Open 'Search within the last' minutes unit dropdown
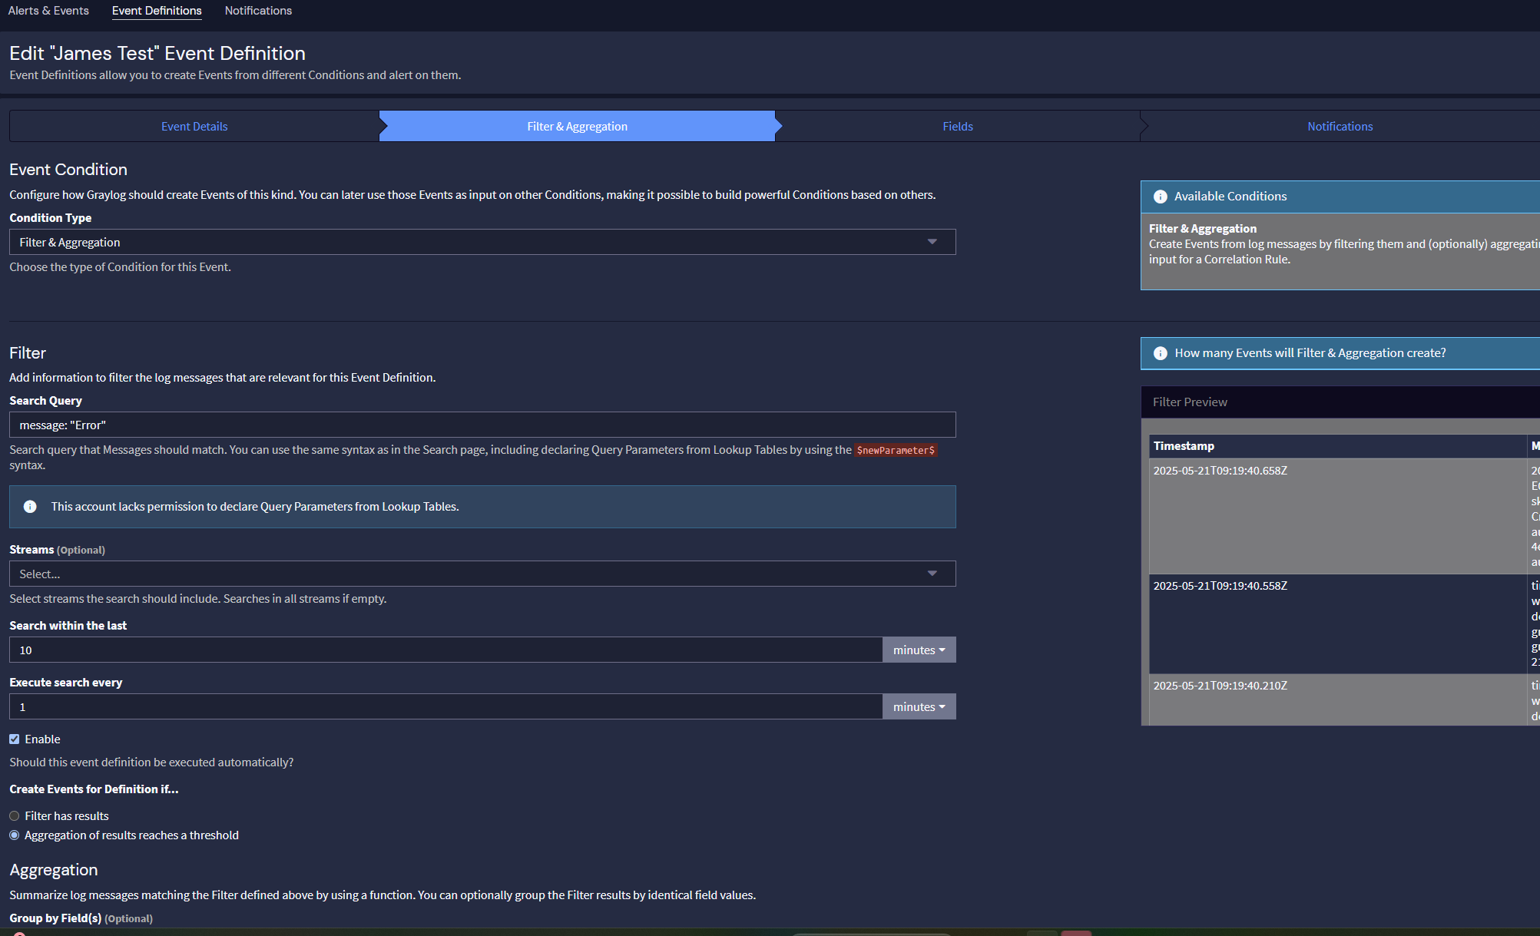 pyautogui.click(x=919, y=650)
